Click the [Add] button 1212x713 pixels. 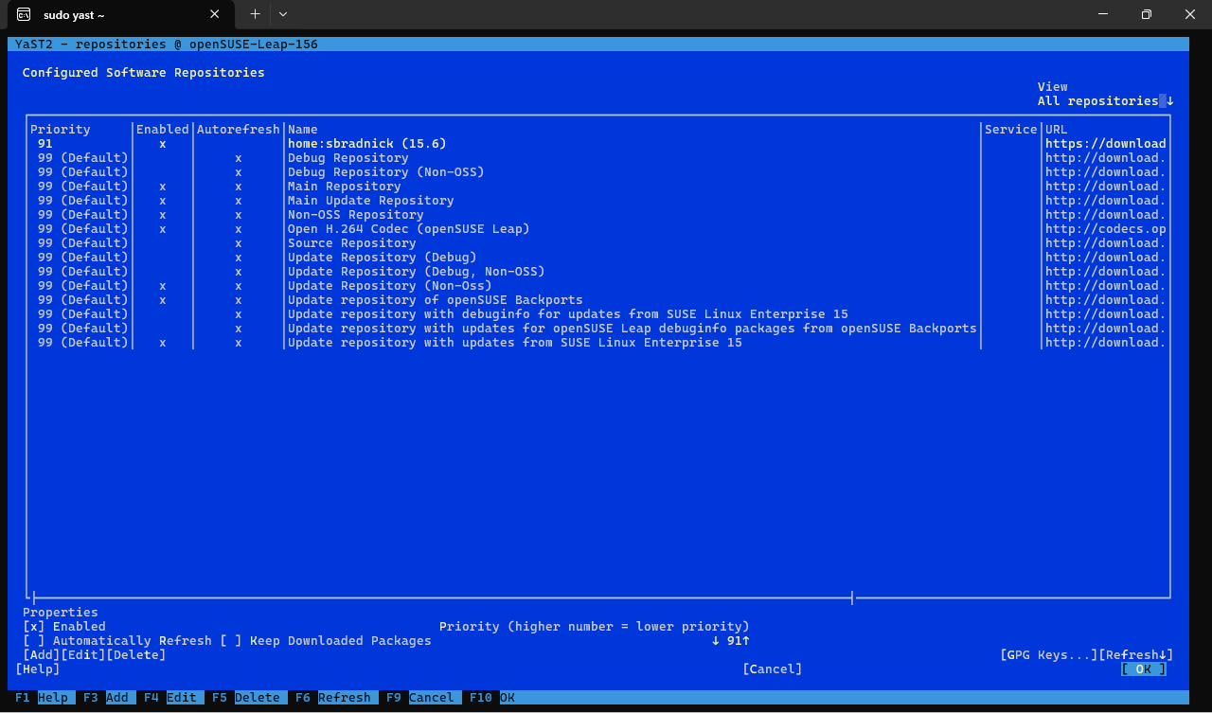pos(42,655)
